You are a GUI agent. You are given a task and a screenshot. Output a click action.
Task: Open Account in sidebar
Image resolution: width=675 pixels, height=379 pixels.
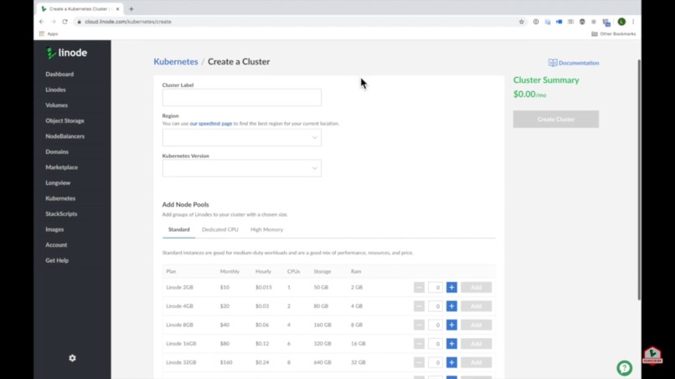[x=56, y=245]
